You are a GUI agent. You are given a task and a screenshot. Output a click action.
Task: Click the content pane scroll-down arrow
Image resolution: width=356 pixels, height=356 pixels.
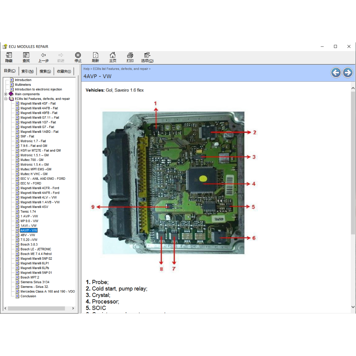[353, 307]
